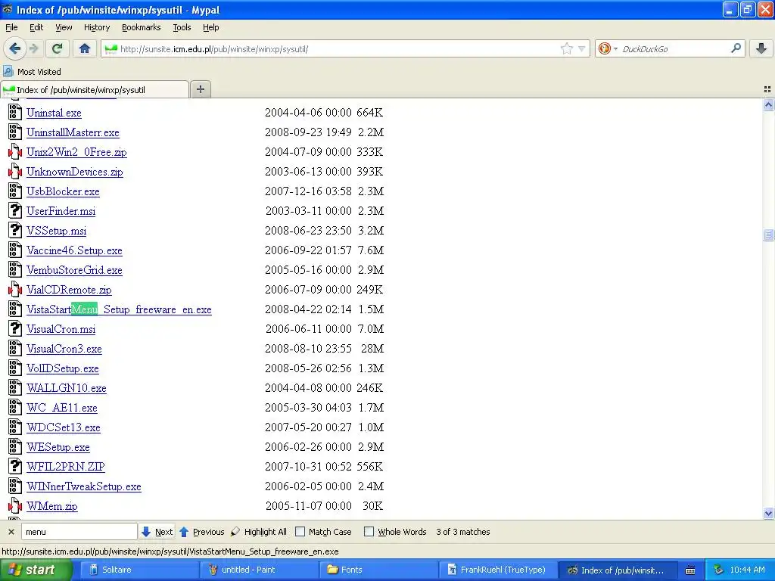Go to the home page

pyautogui.click(x=85, y=48)
